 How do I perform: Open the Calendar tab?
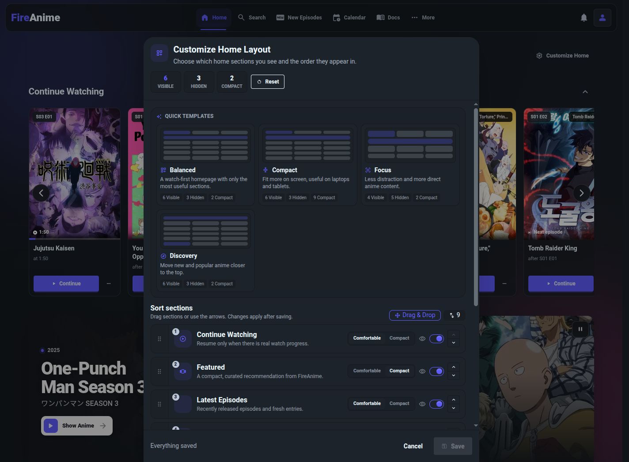(349, 18)
